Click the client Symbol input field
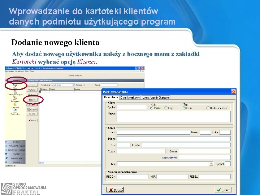 (x=132, y=107)
